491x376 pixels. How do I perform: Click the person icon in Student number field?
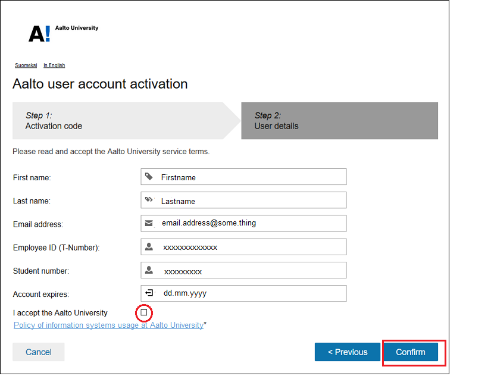[x=149, y=271]
